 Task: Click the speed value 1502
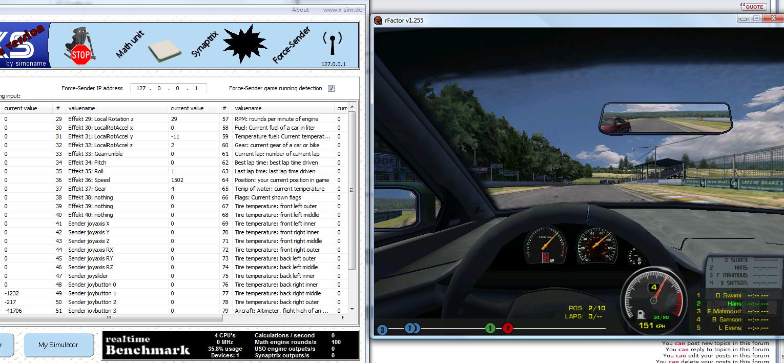coord(177,180)
